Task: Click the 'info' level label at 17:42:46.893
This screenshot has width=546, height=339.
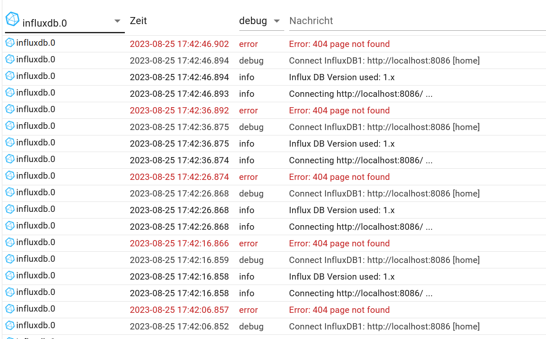Action: (x=247, y=94)
